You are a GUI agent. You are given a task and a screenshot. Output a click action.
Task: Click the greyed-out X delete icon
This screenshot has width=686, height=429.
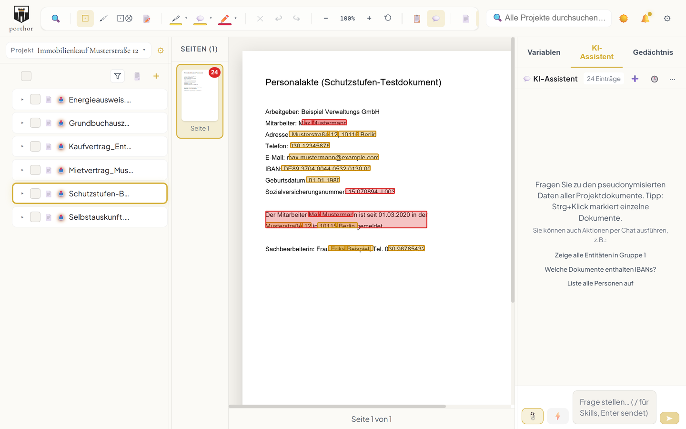pyautogui.click(x=260, y=19)
